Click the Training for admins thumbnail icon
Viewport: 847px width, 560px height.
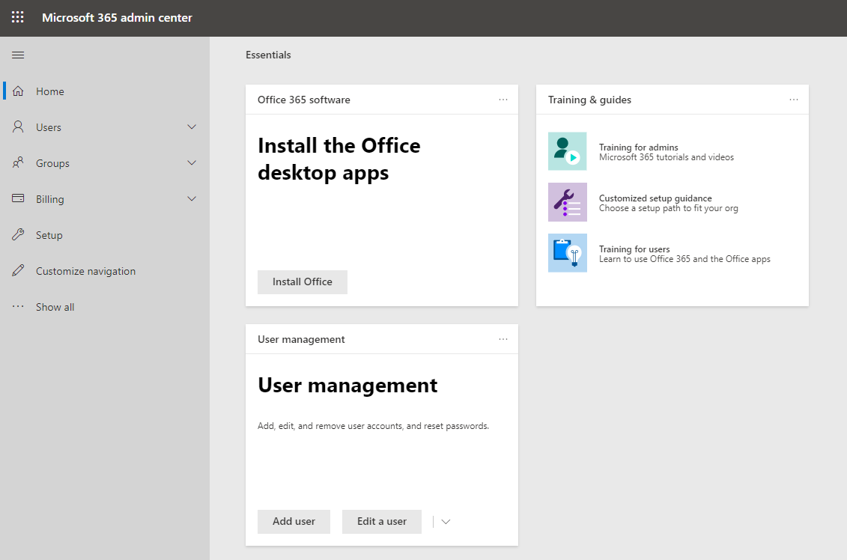(567, 151)
